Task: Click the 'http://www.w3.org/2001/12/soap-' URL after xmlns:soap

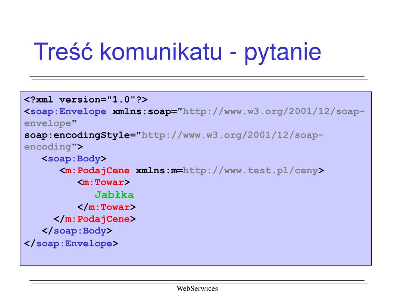Action: click(x=274, y=111)
